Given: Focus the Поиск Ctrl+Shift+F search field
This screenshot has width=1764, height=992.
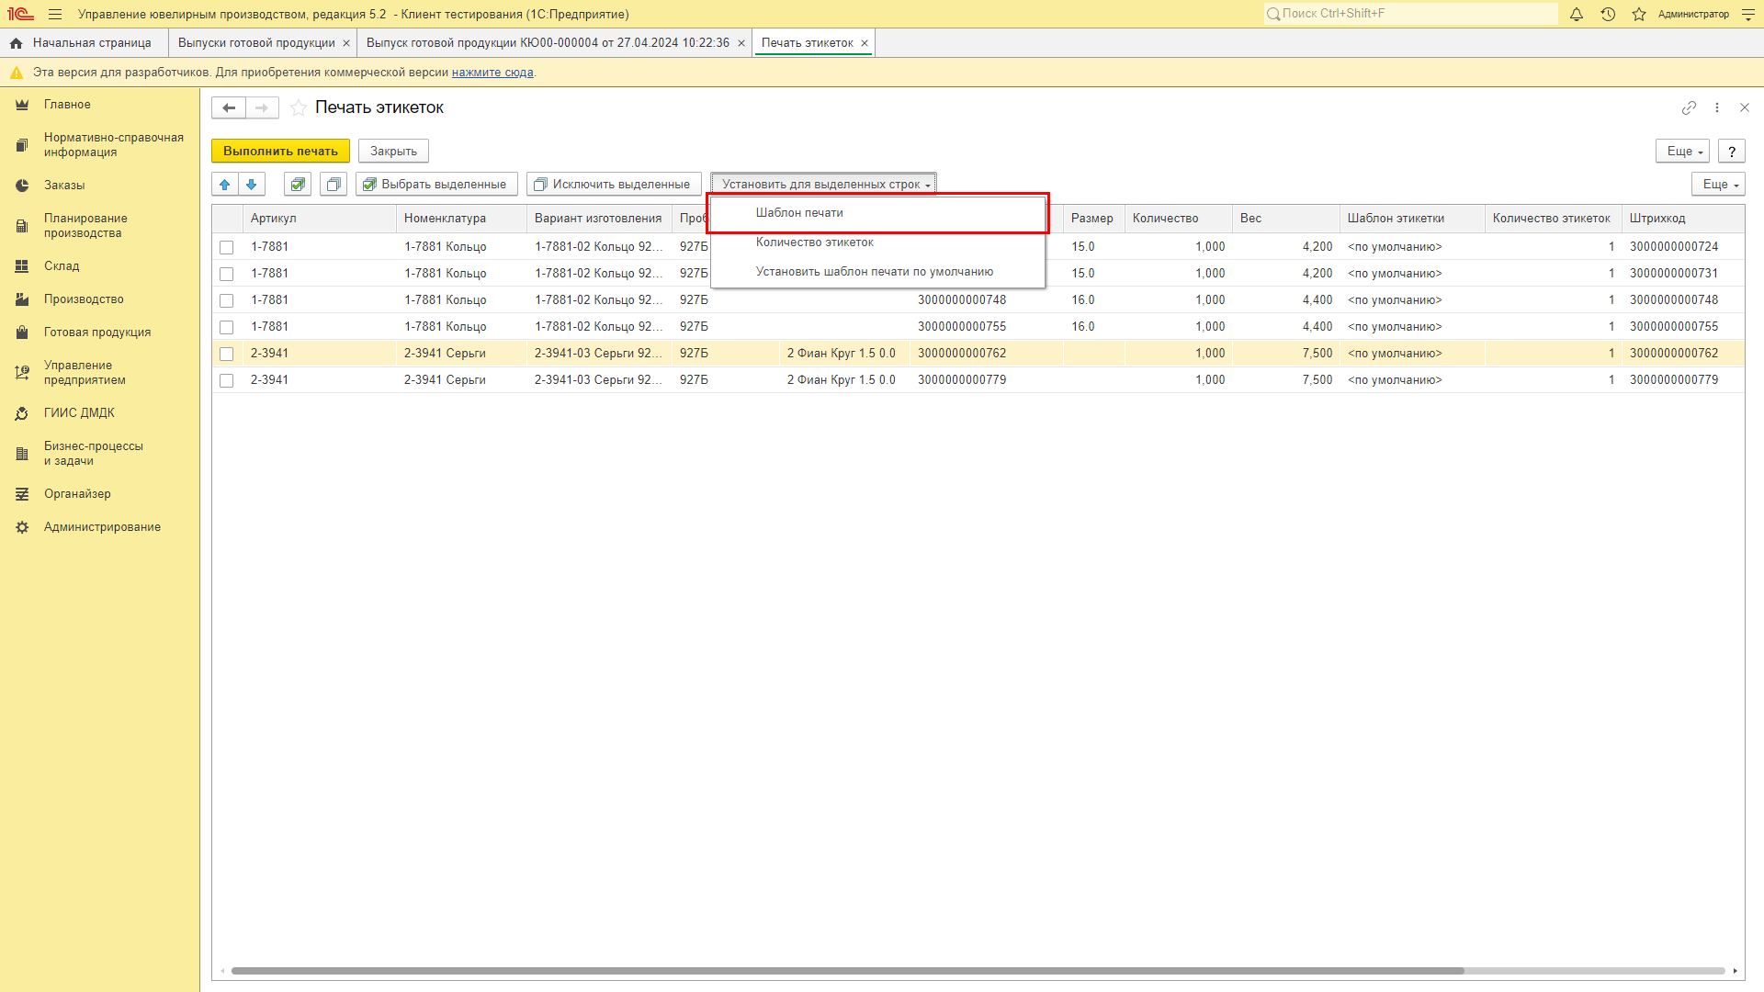Looking at the screenshot, I should coord(1410,14).
